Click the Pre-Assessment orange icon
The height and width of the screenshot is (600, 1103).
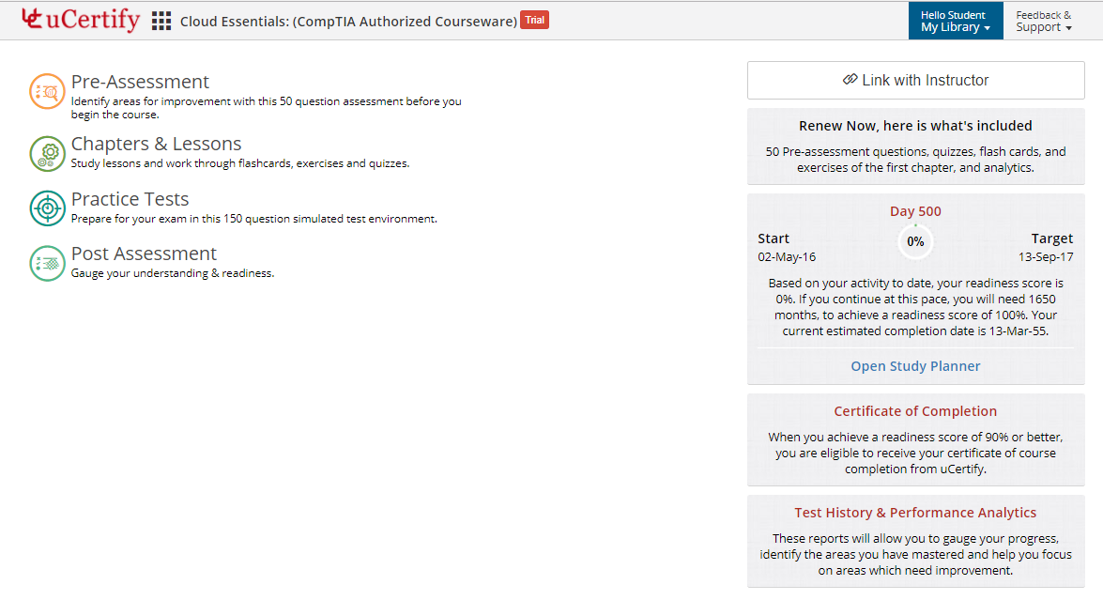pos(47,91)
